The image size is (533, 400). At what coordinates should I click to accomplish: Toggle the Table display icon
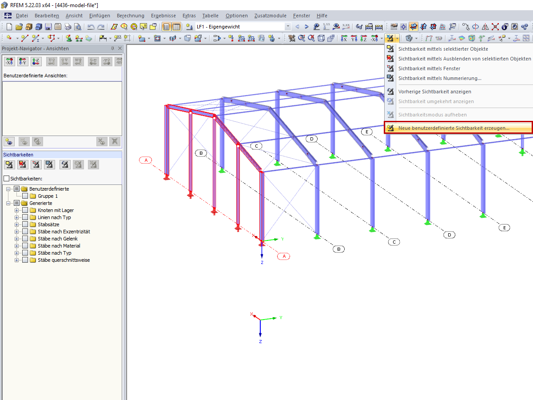coord(176,27)
